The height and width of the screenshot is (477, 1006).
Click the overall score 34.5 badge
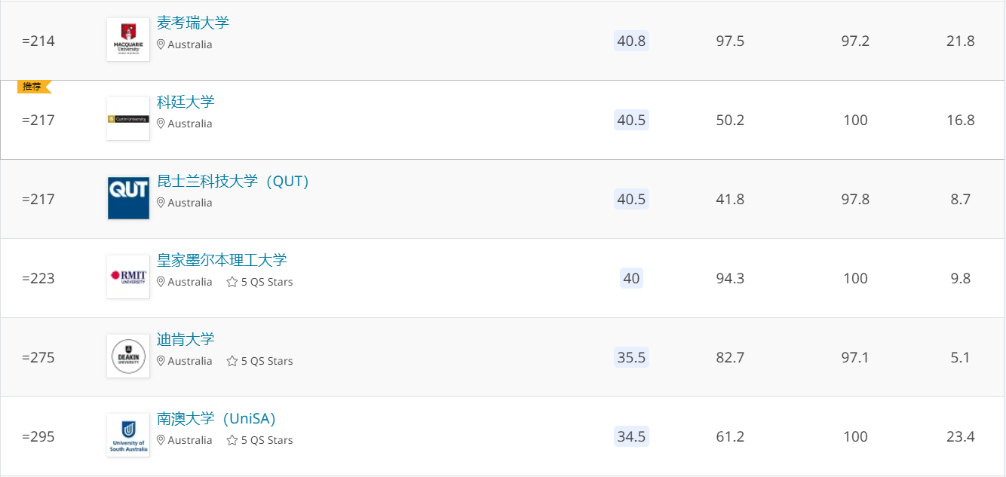631,436
